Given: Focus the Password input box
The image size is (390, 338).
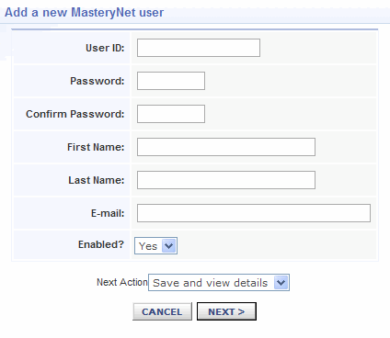Looking at the screenshot, I should coord(171,81).
